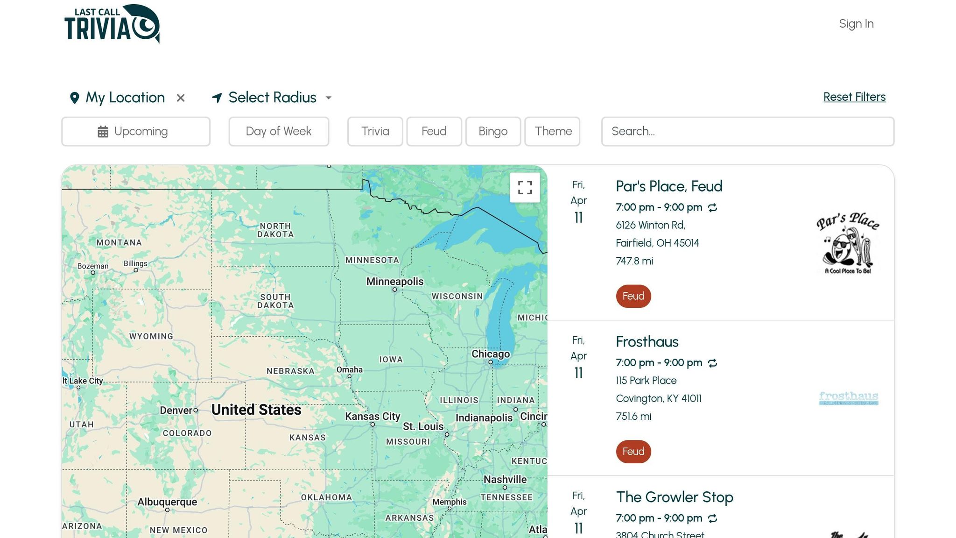956x538 pixels.
Task: Click Chicago label on the map
Action: [491, 354]
